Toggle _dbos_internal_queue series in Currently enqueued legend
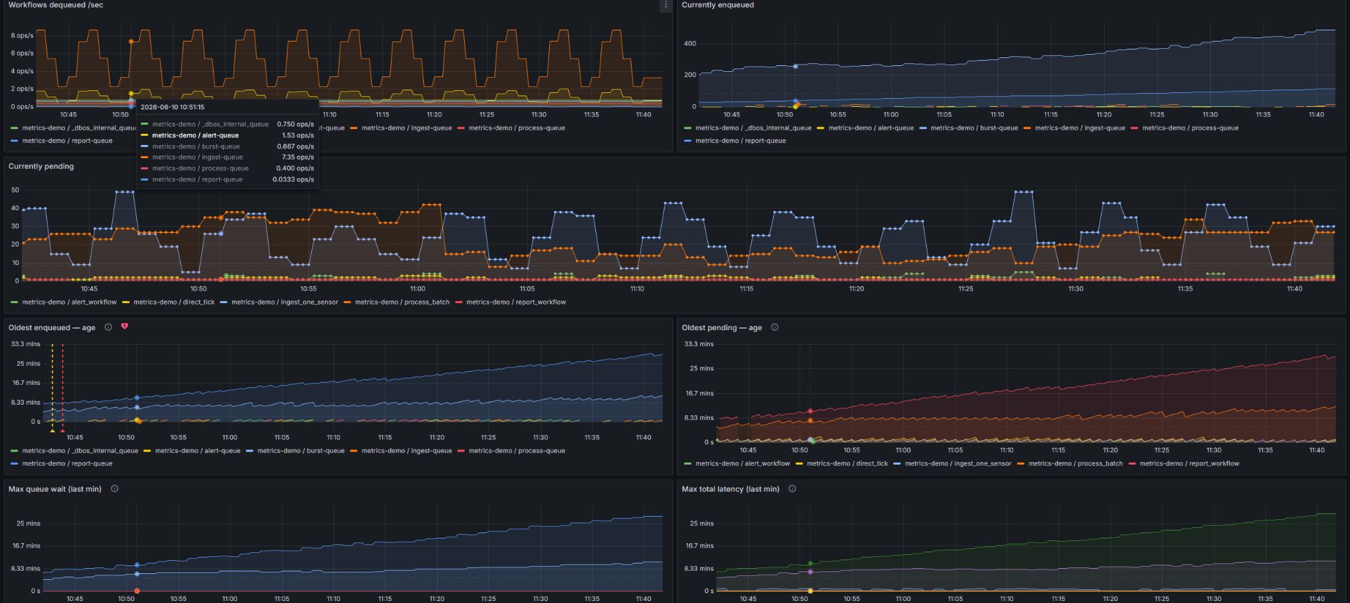 coord(753,129)
